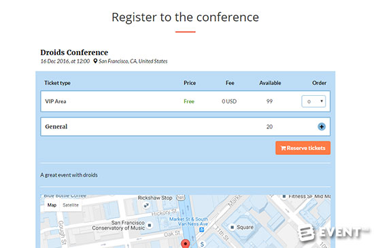Click the 'General' category label
374x248 pixels.
56,126
